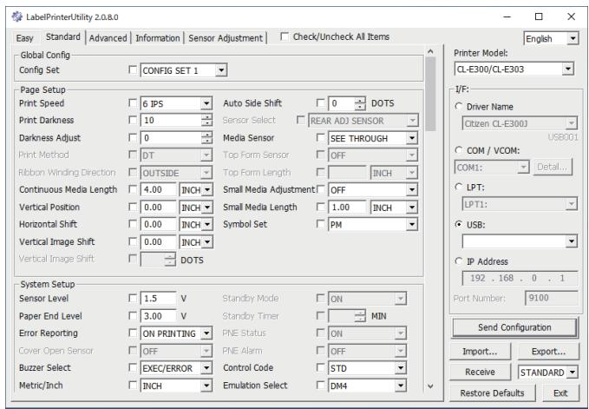Change Continuous Media Length unit dropdown
This screenshot has width=589, height=409.
(x=196, y=190)
